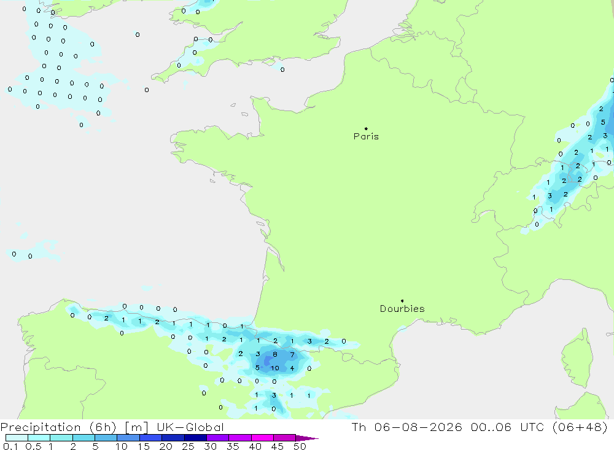Click the '[m]' unit label
The width and height of the screenshot is (614, 450).
click(x=136, y=427)
